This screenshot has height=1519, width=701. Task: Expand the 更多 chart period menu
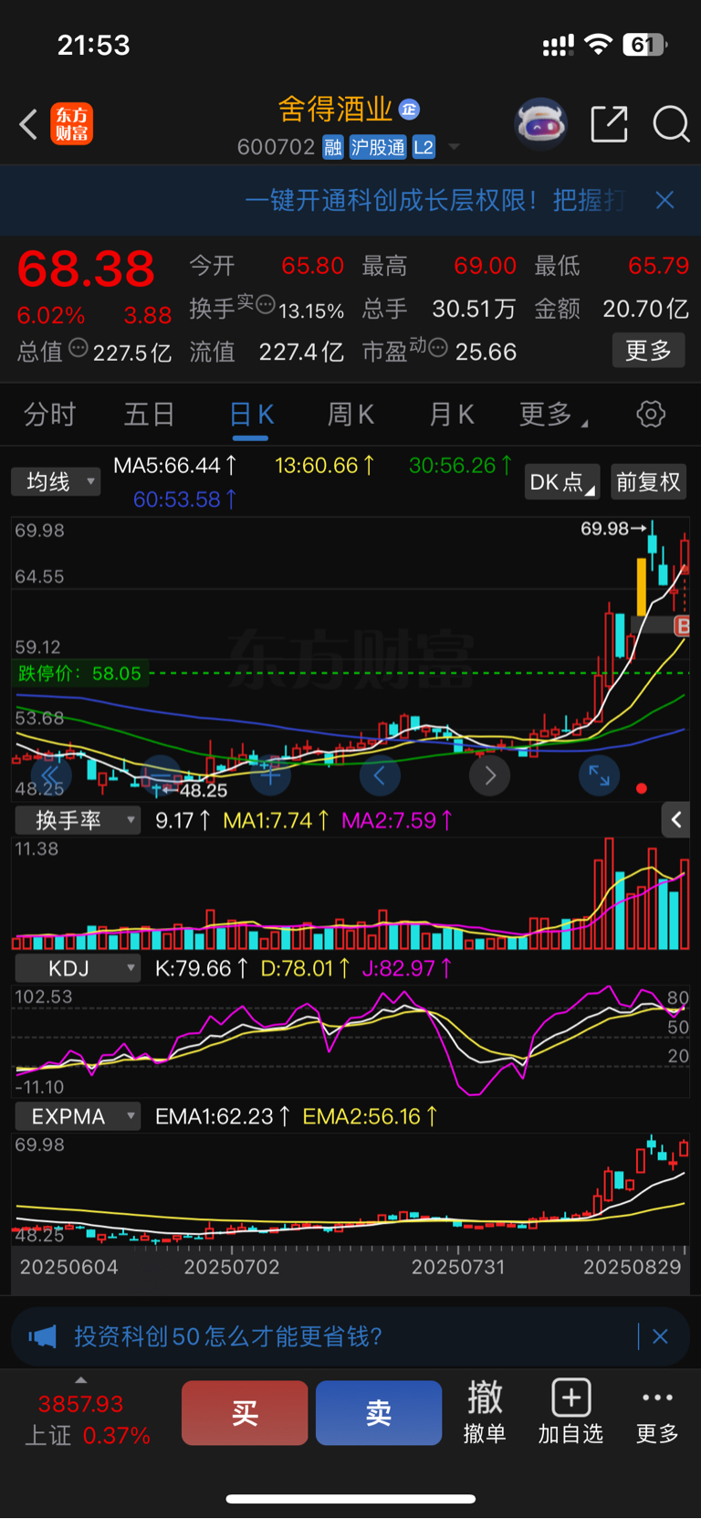coord(553,415)
